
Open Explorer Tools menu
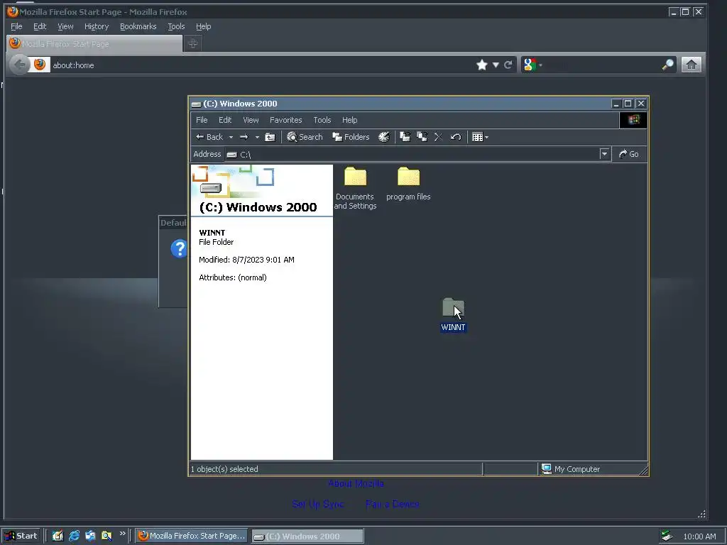[x=322, y=120]
